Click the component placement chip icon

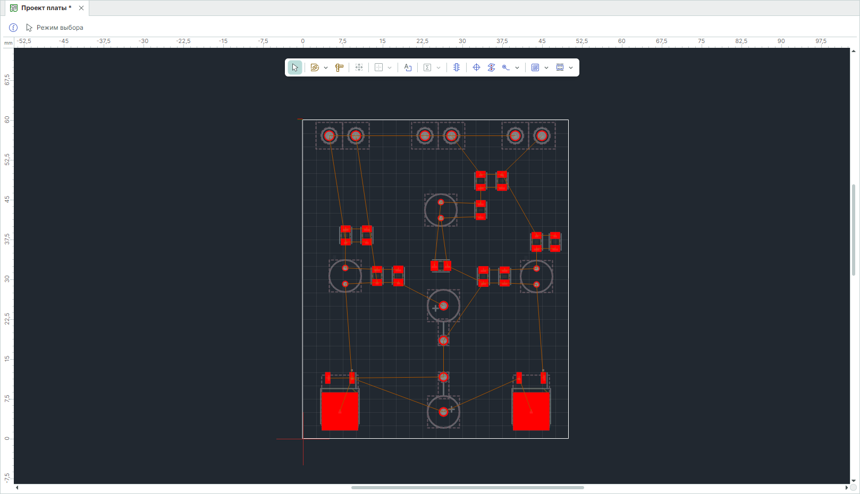click(457, 67)
